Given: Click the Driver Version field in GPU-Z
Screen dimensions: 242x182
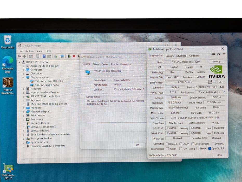Looking at the screenshot, I should [x=195, y=118].
